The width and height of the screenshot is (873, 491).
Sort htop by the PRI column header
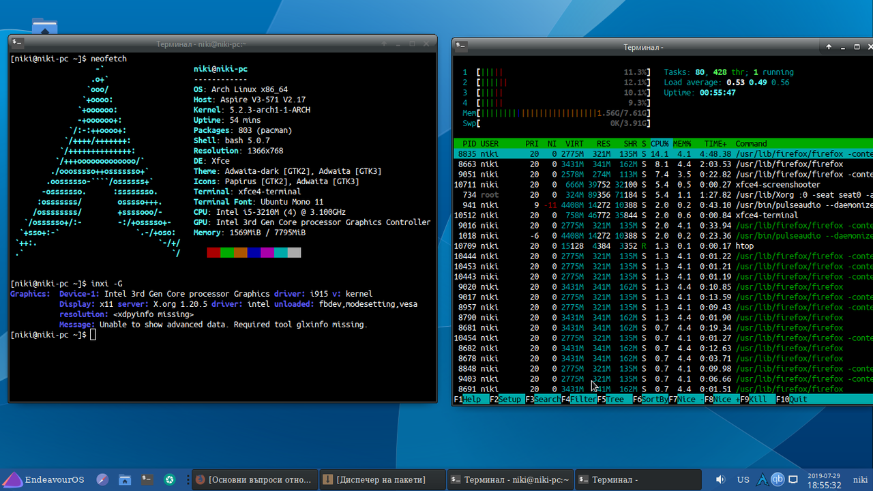tap(532, 144)
